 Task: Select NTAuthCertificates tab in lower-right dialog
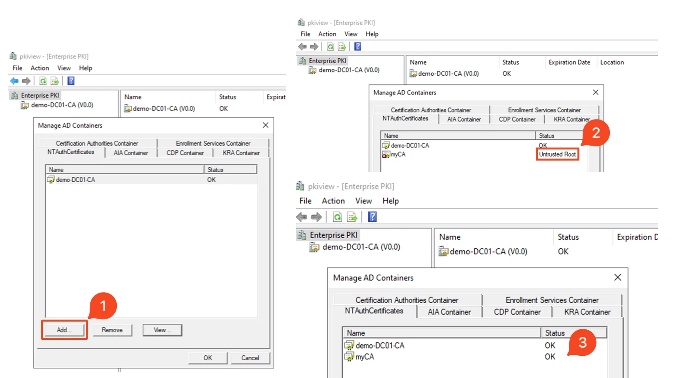tap(374, 311)
